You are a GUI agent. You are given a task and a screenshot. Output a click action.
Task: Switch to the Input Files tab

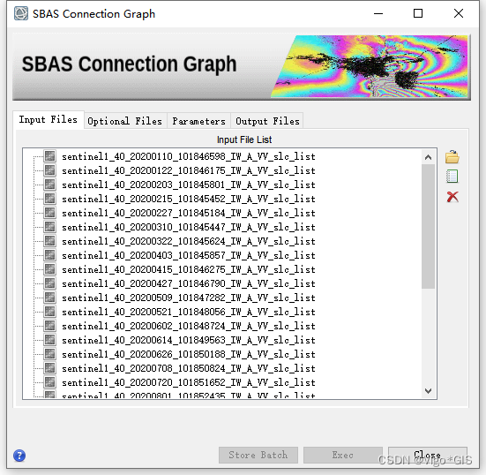pos(49,120)
